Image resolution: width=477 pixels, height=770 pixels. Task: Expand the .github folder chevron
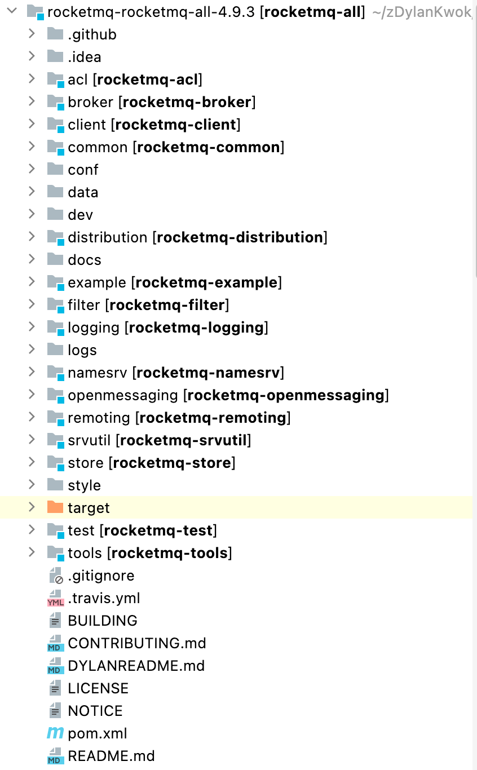tap(32, 34)
